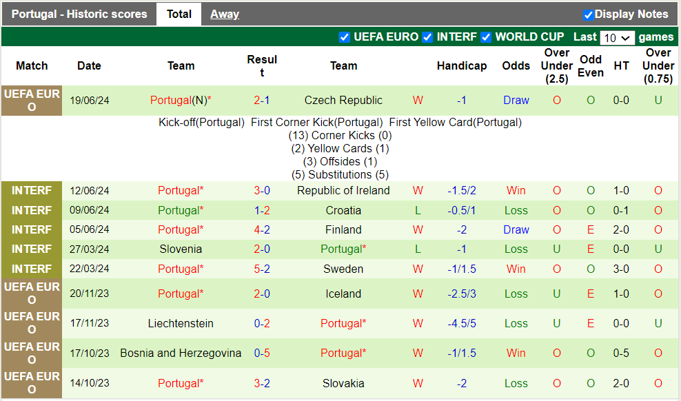Image resolution: width=681 pixels, height=401 pixels.
Task: Click the Liechtenstein team link
Action: point(181,324)
